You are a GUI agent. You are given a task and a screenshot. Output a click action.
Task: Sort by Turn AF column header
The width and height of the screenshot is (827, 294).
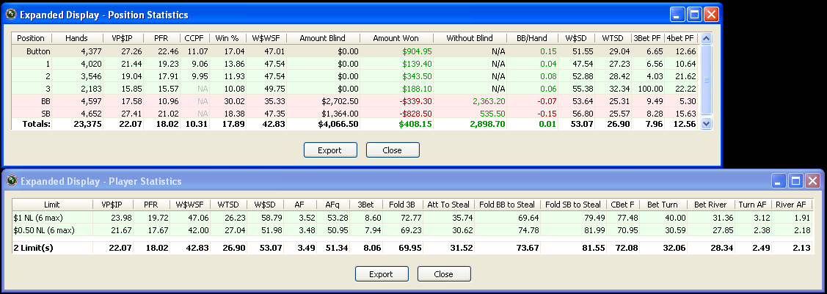tap(753, 205)
